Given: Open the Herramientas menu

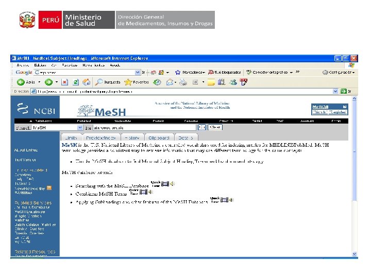Looking at the screenshot, I should click(x=93, y=65).
